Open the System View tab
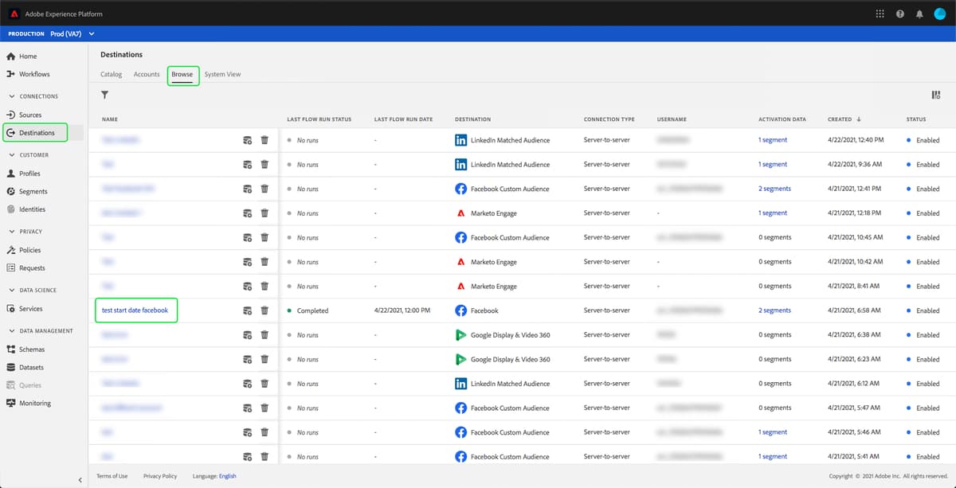 (222, 73)
